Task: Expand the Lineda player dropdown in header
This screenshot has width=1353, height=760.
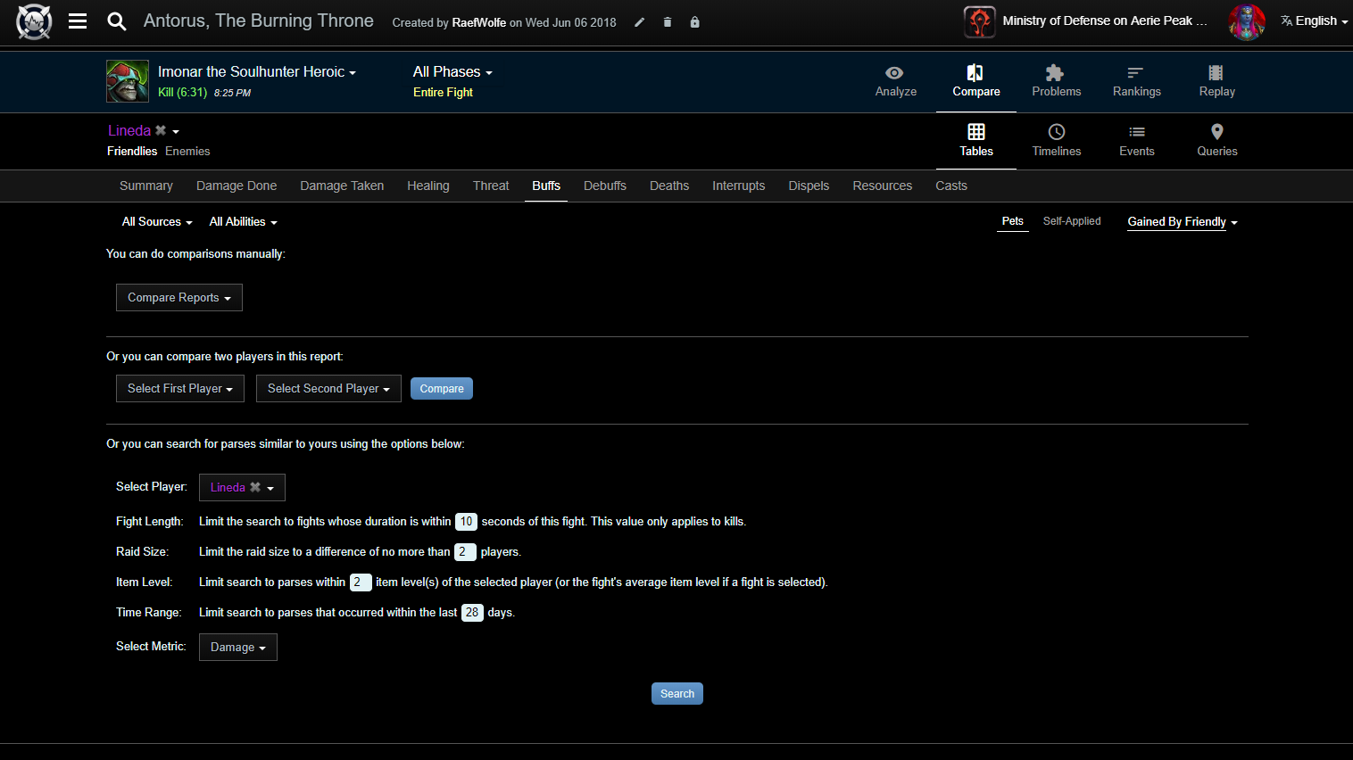Action: tap(176, 131)
